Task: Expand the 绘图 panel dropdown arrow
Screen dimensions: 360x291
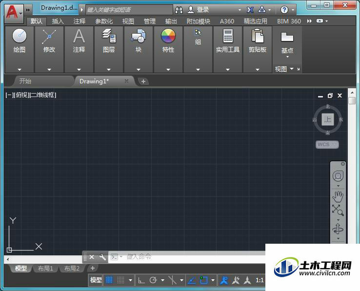Action: click(20, 70)
